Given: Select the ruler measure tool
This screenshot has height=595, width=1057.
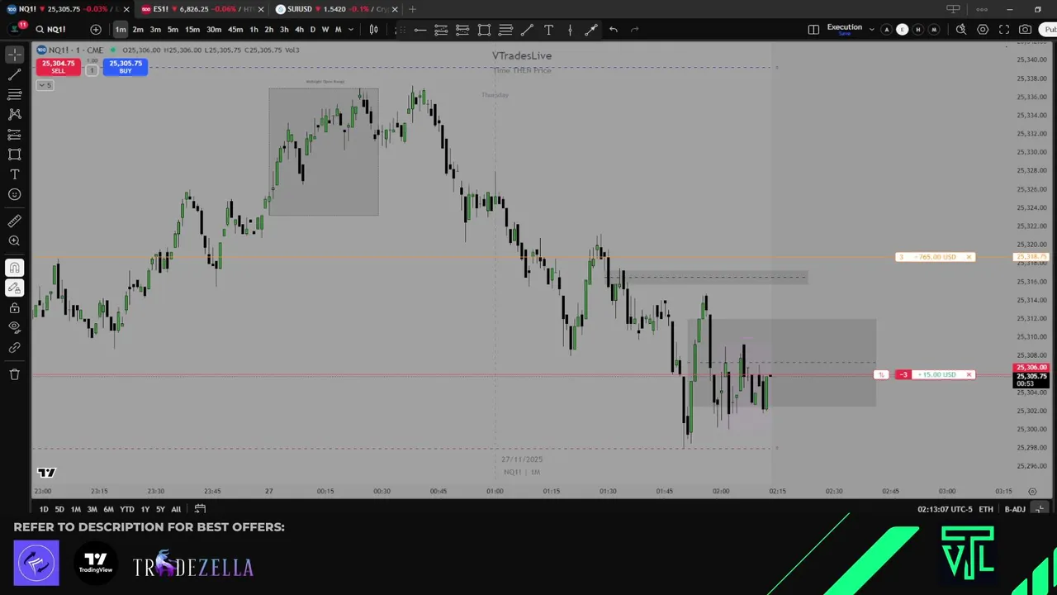Looking at the screenshot, I should (14, 221).
